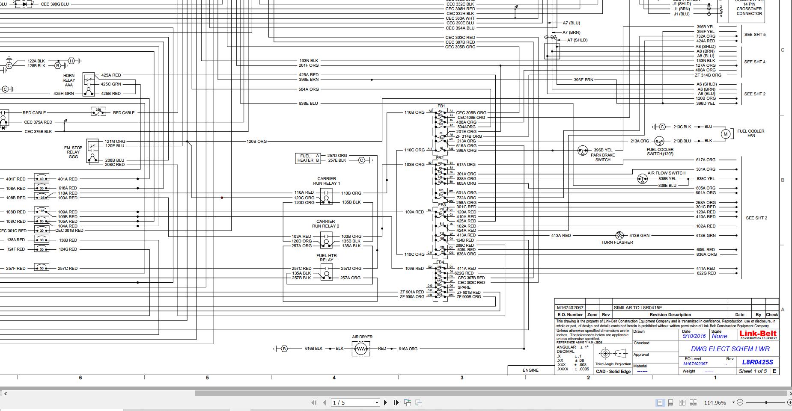The image size is (792, 411).
Task: Open the zoom level dropdown
Action: point(733,402)
